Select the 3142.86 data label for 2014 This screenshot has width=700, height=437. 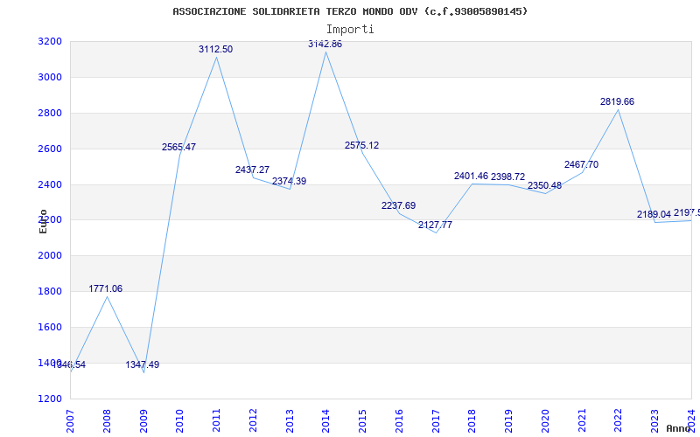tap(325, 45)
